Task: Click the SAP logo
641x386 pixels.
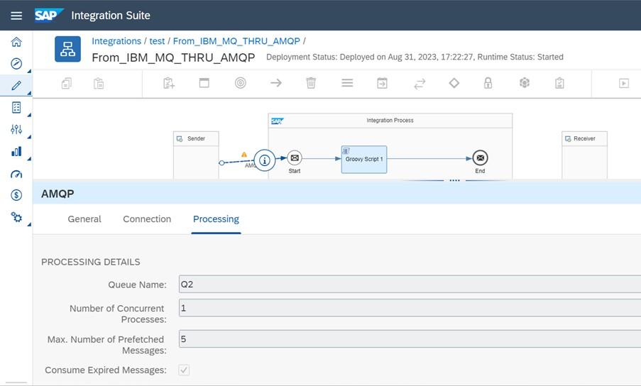Action: [49, 15]
